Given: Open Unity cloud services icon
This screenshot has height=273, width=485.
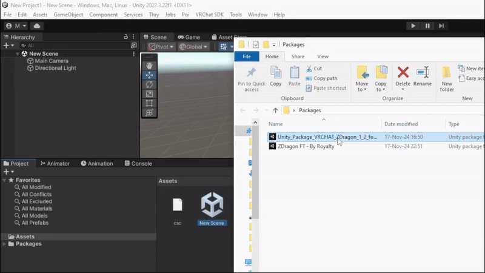Looking at the screenshot, I should (37, 25).
